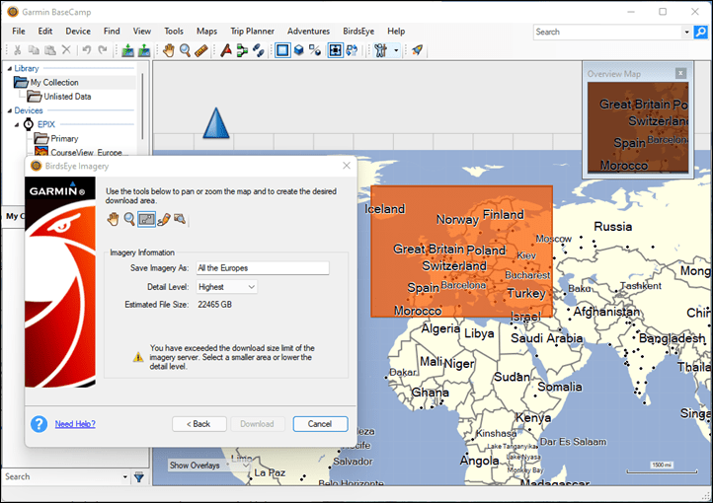
Task: Open the Help menu
Action: tap(396, 31)
